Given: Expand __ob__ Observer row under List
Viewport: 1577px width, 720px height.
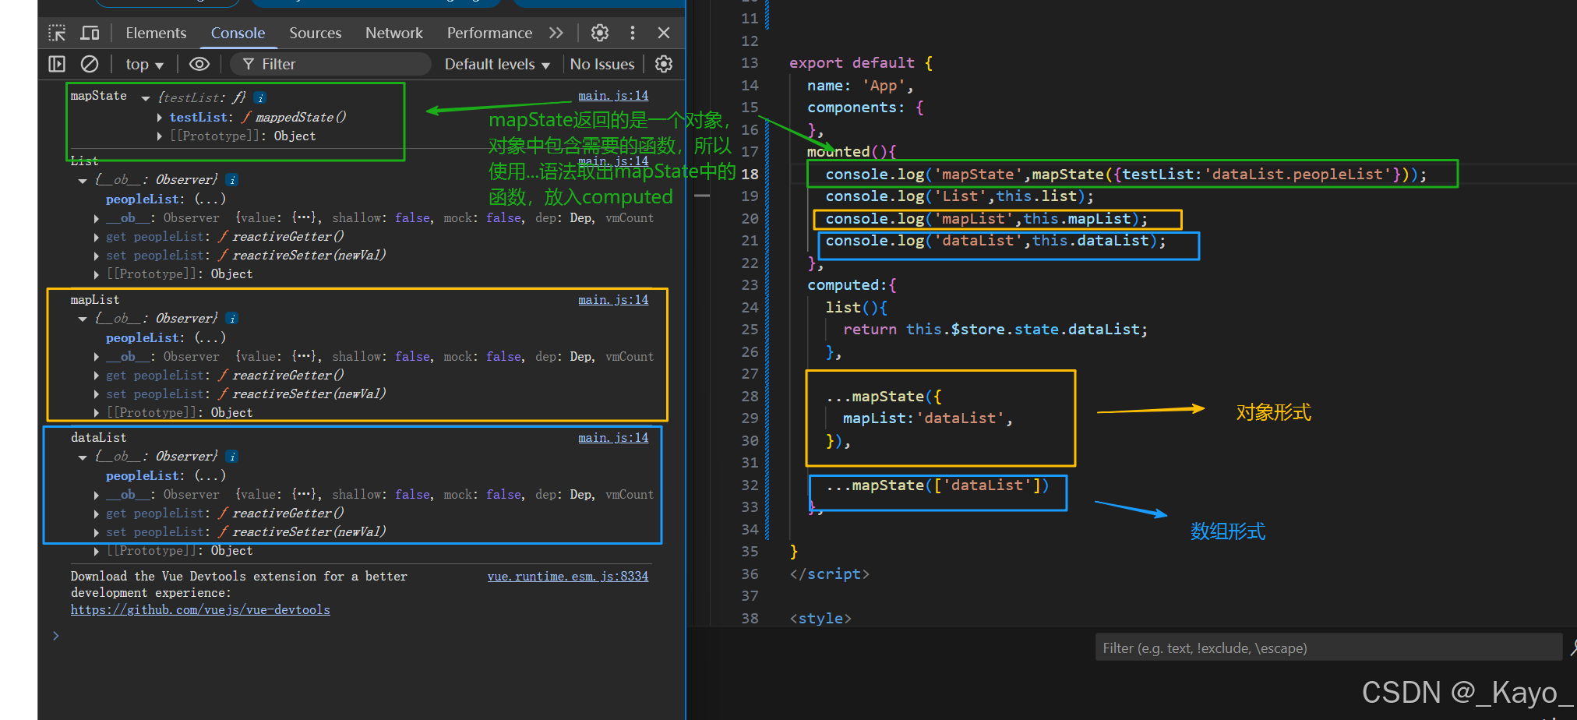Looking at the screenshot, I should (97, 218).
